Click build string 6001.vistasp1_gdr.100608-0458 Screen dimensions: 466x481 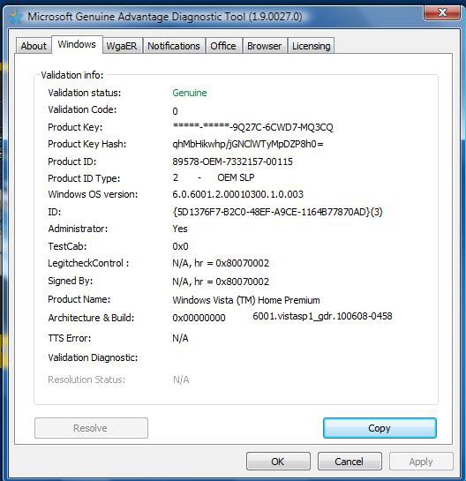click(322, 316)
